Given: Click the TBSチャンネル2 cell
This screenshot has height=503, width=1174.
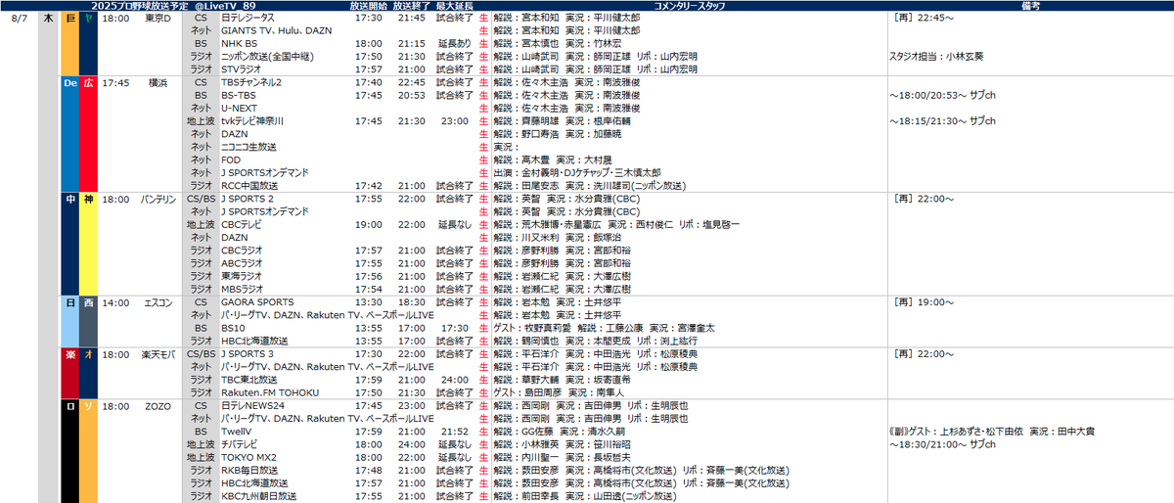Looking at the screenshot, I should (x=251, y=82).
